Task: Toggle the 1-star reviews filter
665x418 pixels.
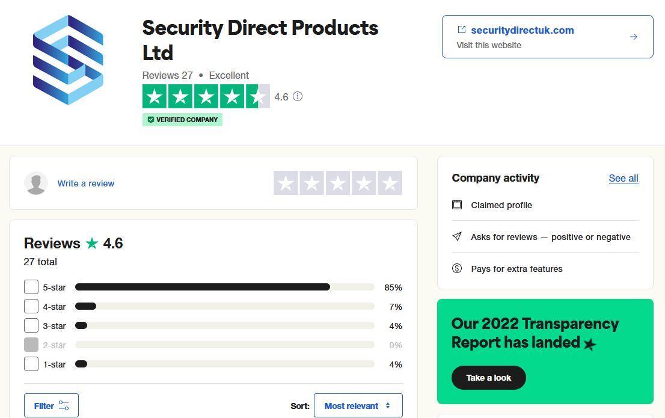Action: [x=31, y=364]
